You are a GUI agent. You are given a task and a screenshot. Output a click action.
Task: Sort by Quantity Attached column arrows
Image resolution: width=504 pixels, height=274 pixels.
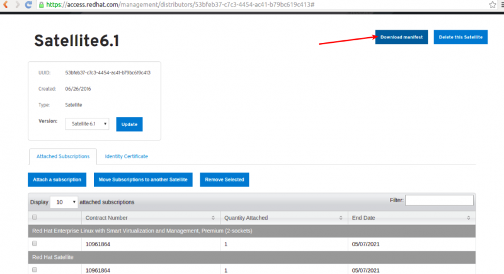coord(341,218)
